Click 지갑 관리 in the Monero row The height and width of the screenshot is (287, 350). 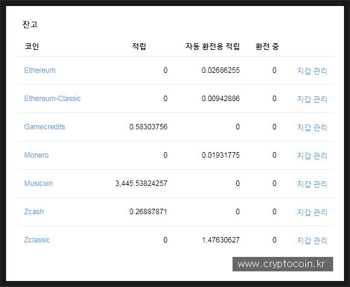click(312, 156)
